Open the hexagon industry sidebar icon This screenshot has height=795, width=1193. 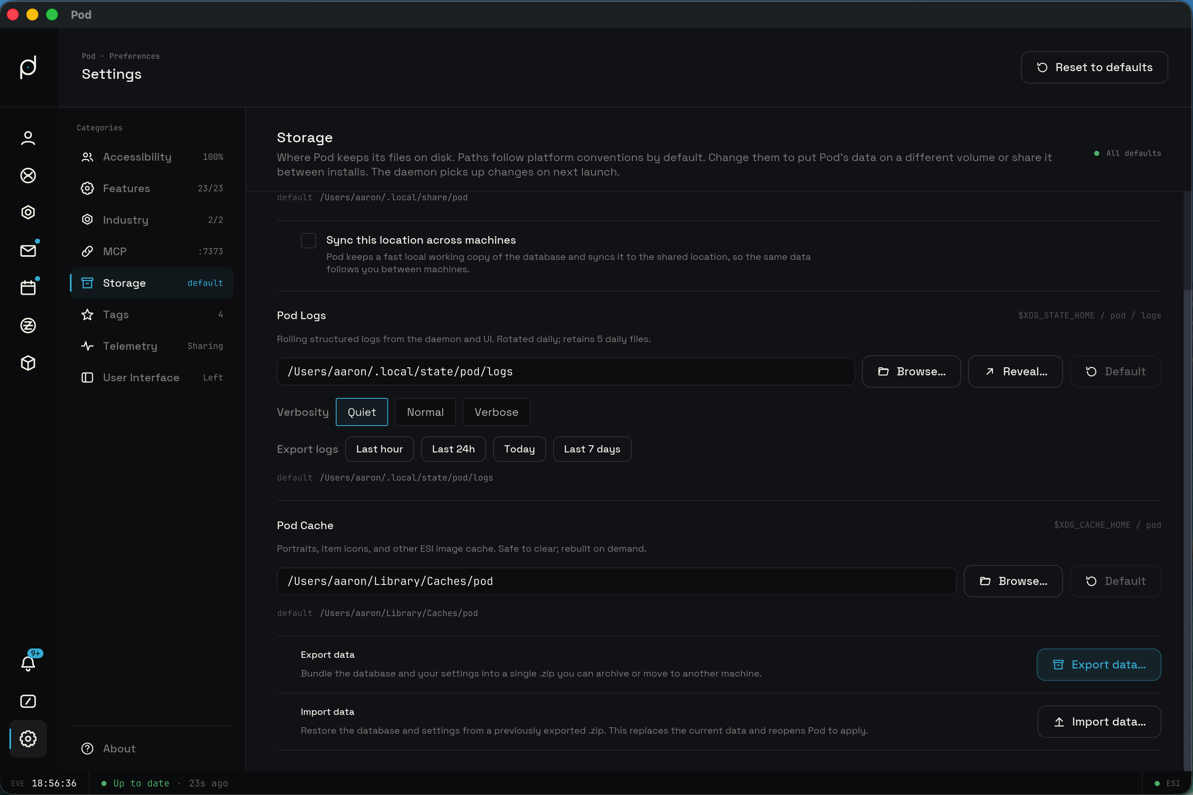[x=28, y=213]
